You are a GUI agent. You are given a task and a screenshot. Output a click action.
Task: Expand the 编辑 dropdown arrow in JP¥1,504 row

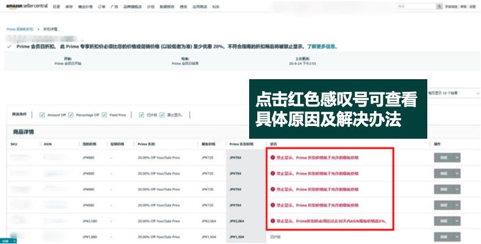[x=457, y=236]
